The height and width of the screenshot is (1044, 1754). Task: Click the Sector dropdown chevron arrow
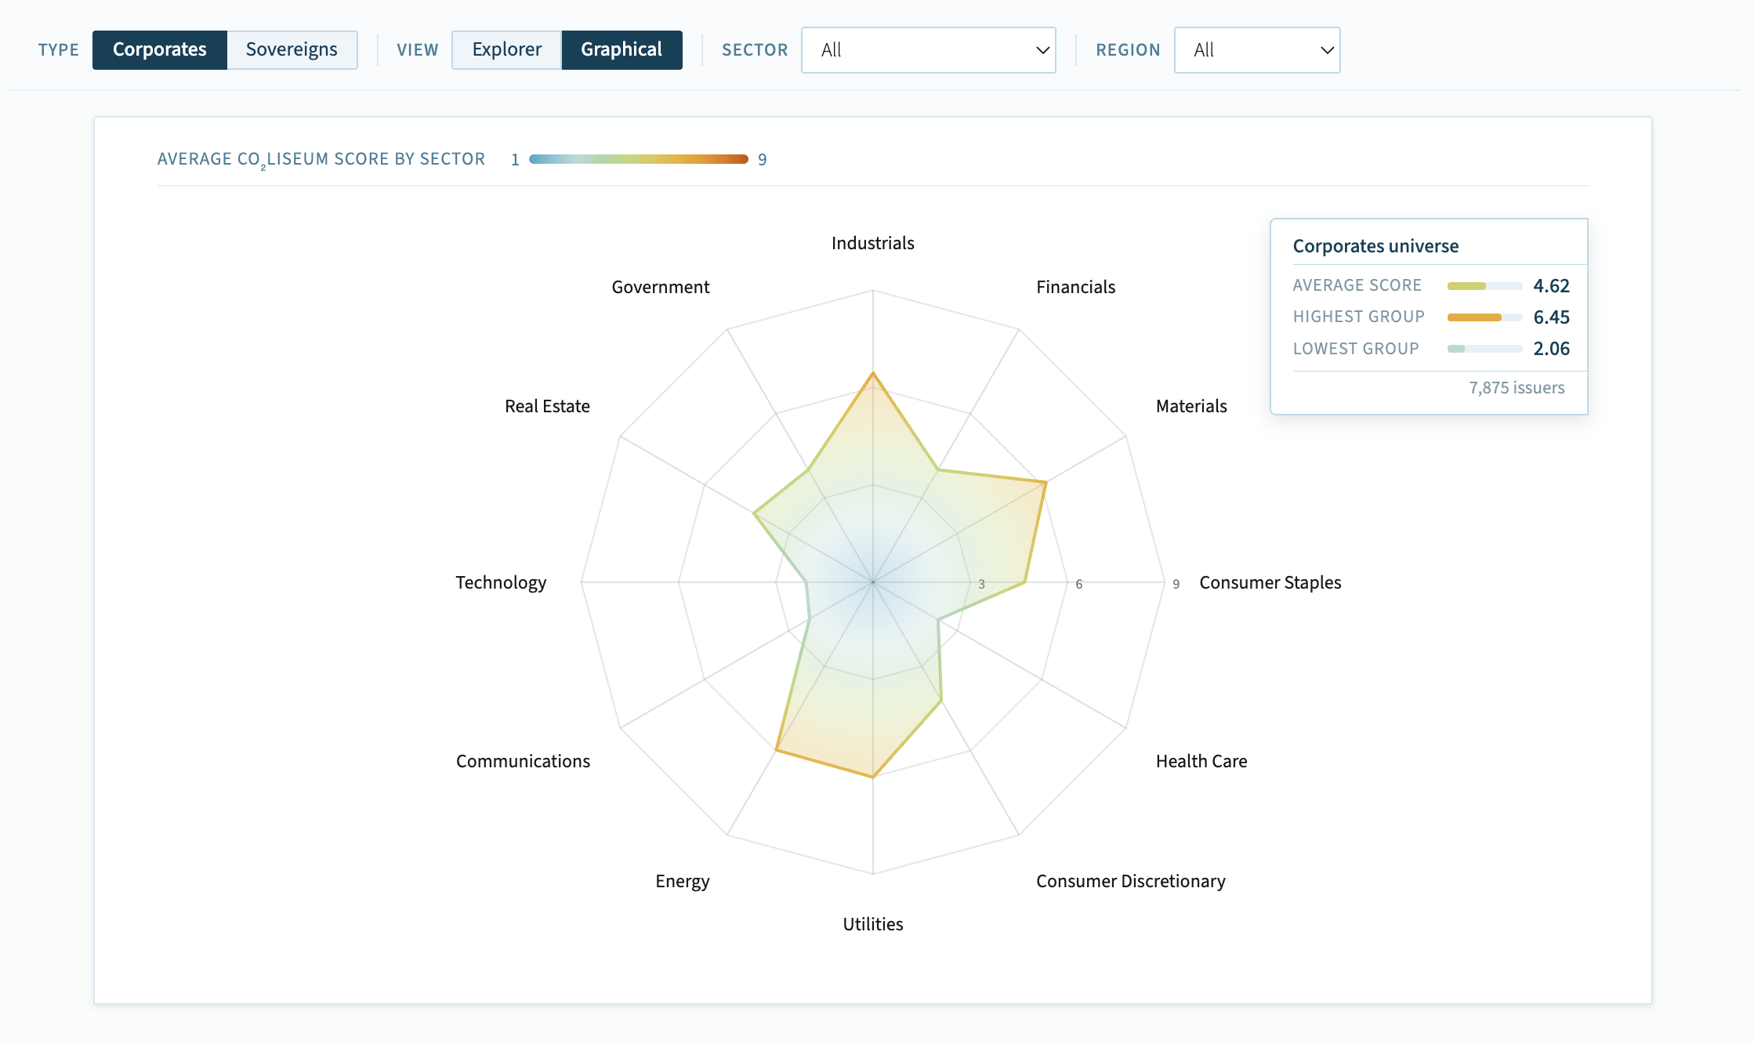point(1042,50)
